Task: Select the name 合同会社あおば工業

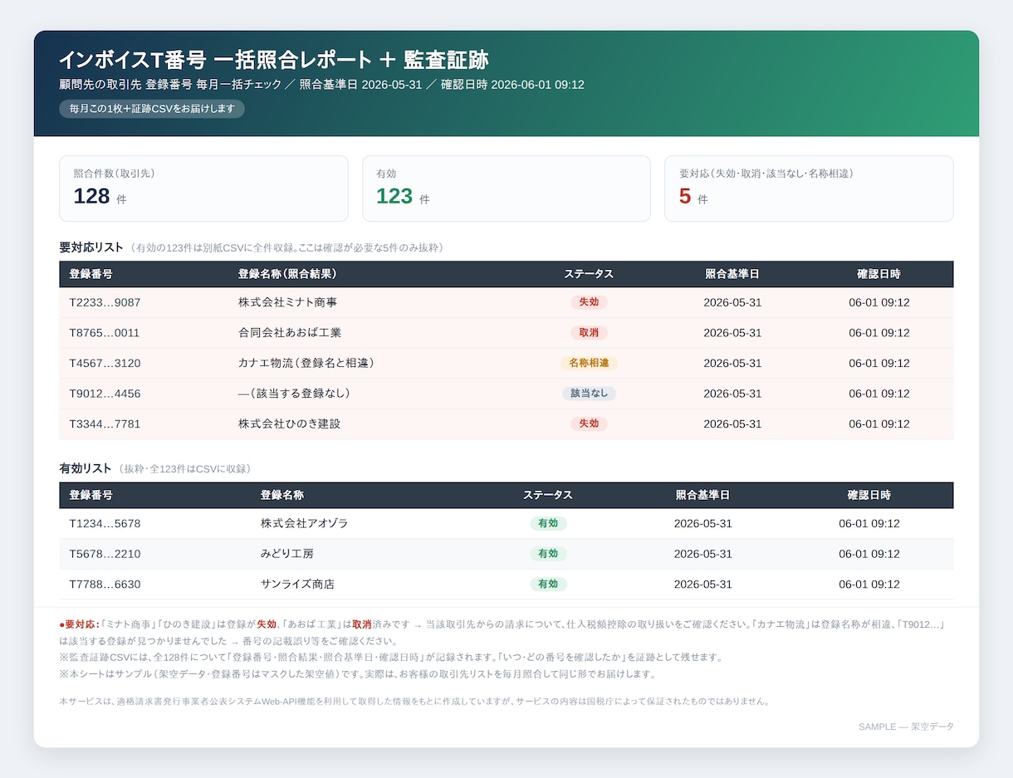Action: tap(289, 333)
